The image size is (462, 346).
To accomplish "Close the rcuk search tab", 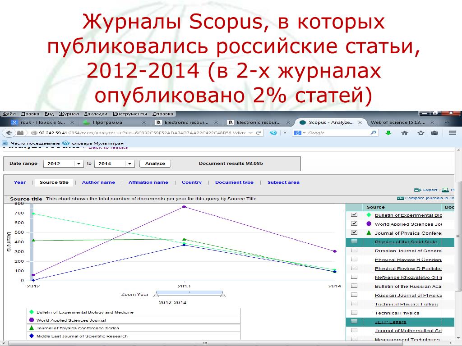I will point(72,123).
